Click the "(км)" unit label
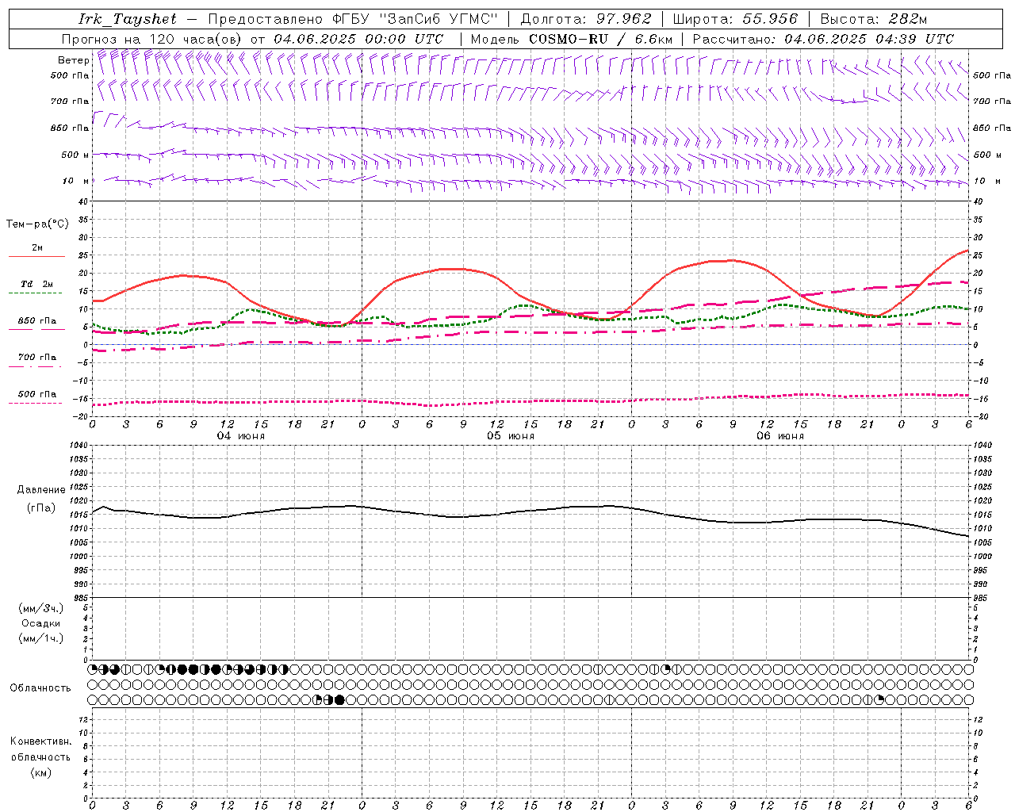The width and height of the screenshot is (1015, 812). (41, 772)
